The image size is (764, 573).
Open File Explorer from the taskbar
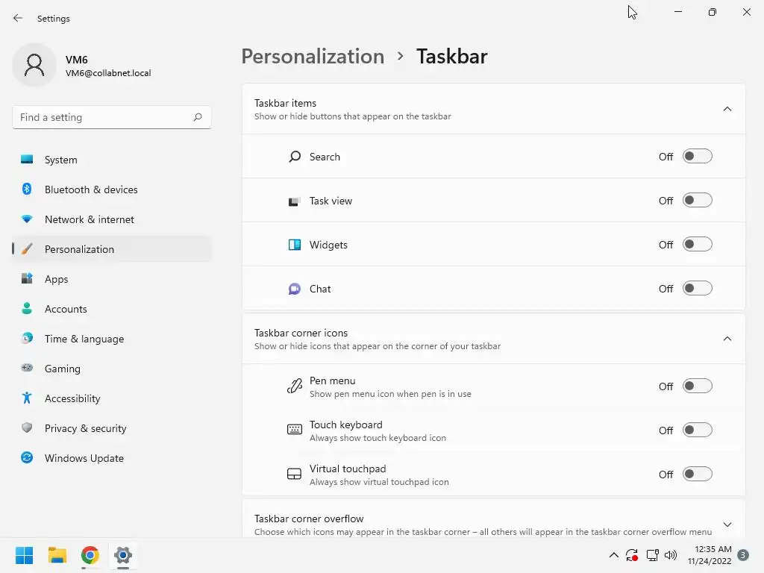[57, 555]
